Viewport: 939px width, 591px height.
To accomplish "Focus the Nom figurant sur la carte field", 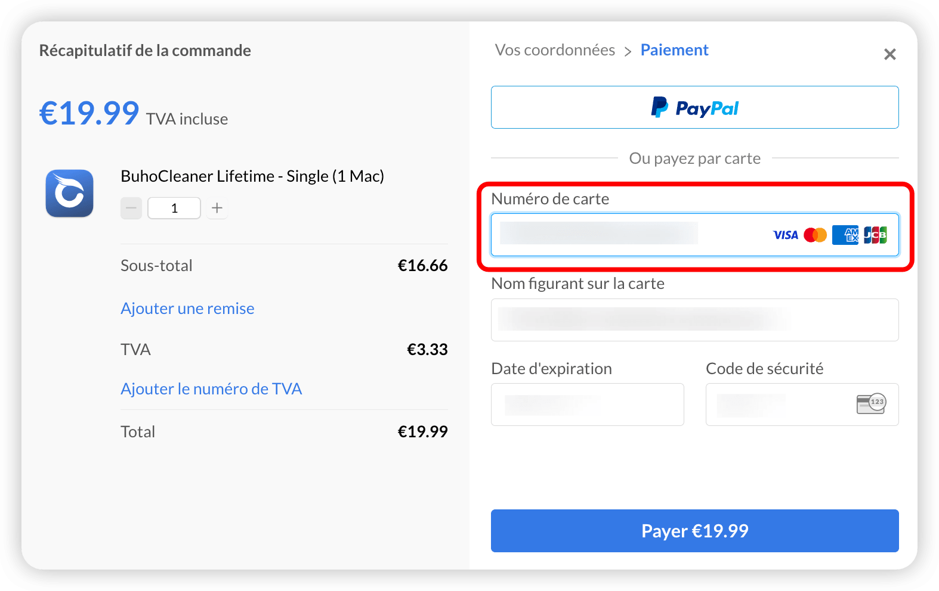I will [694, 320].
